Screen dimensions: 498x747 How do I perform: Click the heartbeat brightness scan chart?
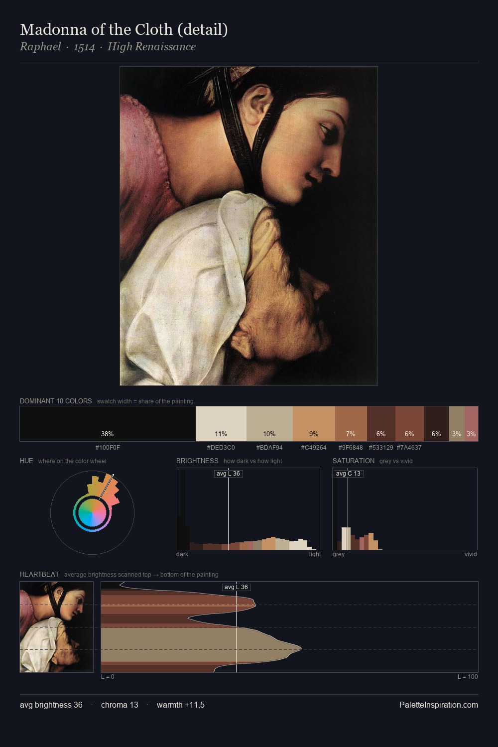point(289,627)
